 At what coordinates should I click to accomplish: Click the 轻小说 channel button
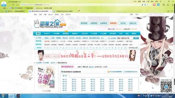(x=123, y=23)
